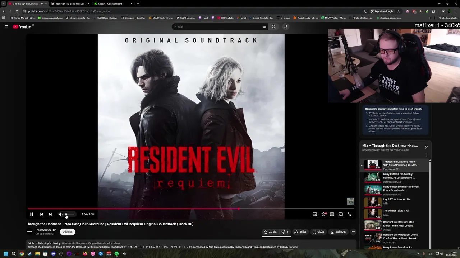Open the player settings gear
460x258 pixels.
[323, 214]
